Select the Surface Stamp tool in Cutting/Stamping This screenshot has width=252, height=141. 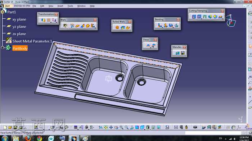coord(220,17)
